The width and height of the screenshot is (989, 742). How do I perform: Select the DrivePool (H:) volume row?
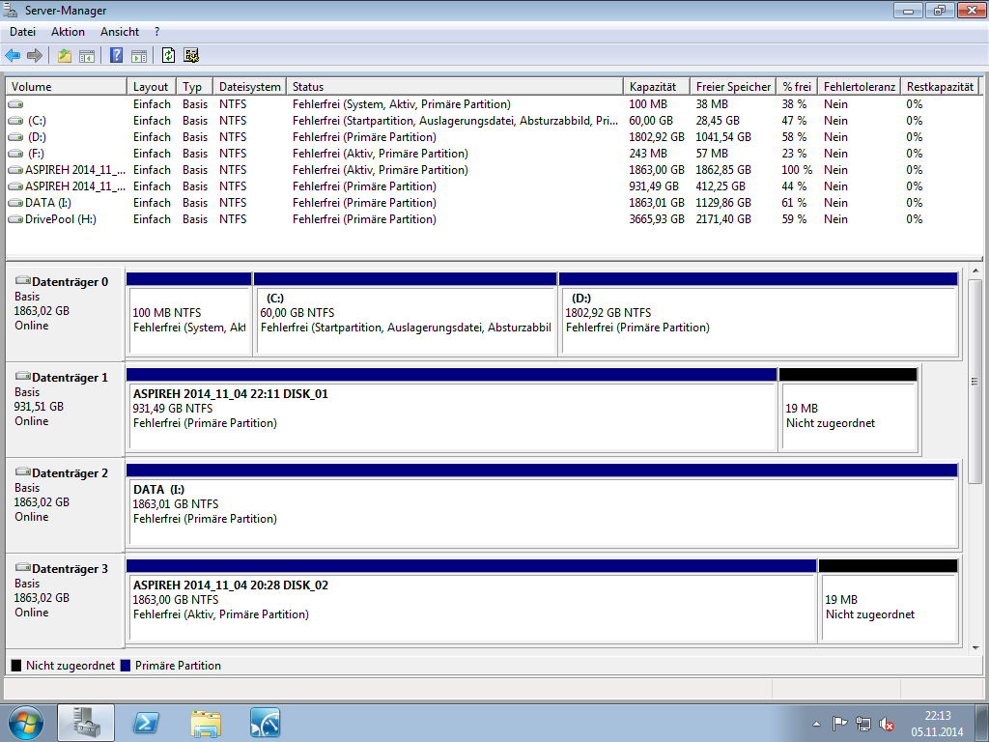tap(61, 219)
